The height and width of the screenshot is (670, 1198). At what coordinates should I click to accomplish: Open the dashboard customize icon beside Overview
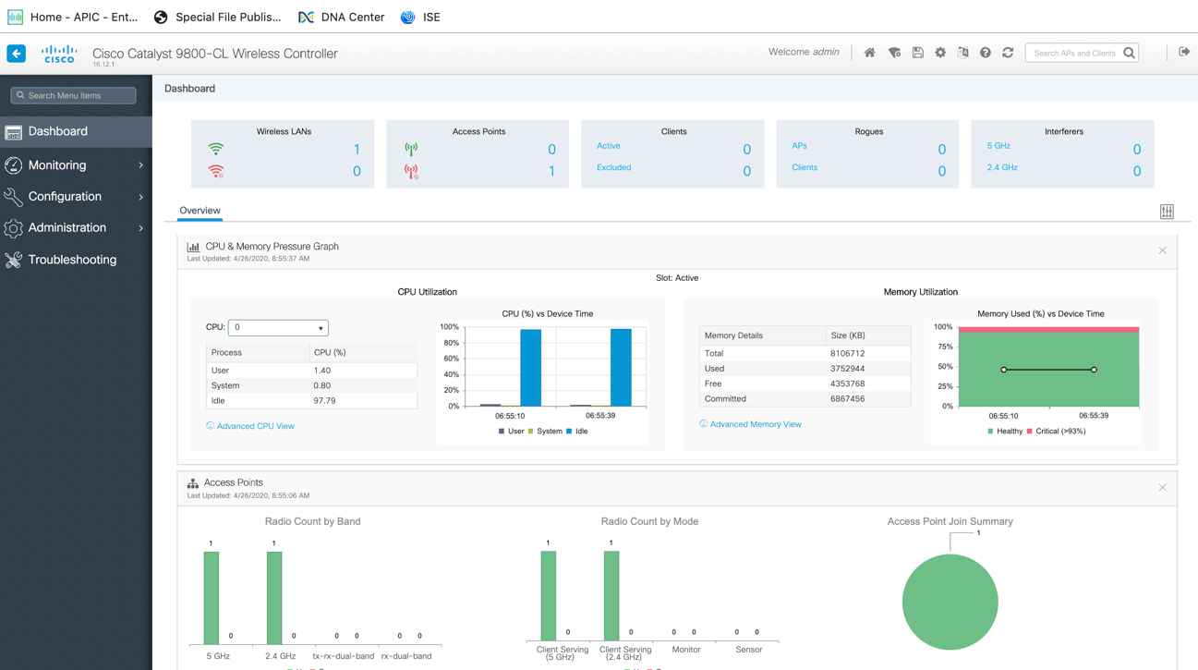1167,212
